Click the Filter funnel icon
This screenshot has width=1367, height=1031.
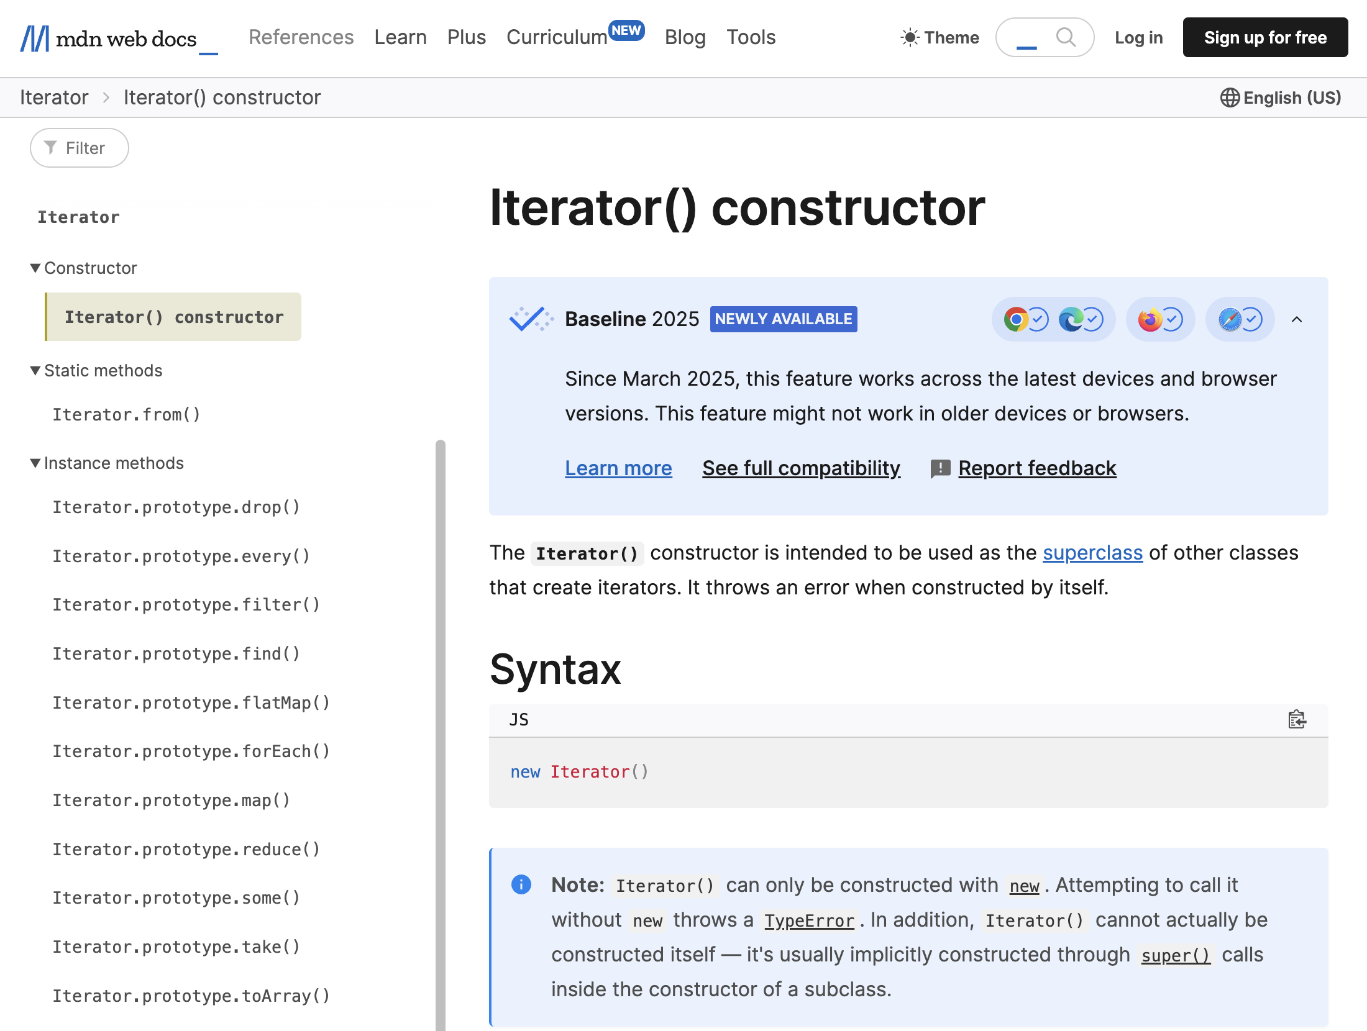point(51,148)
